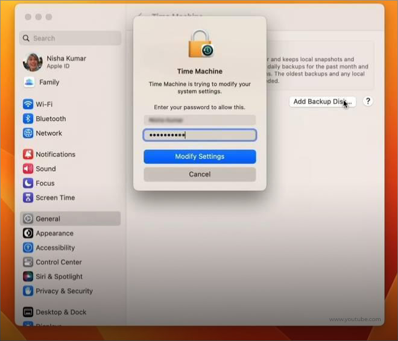
Task: Open Bluetooth settings label
Action: click(x=51, y=119)
